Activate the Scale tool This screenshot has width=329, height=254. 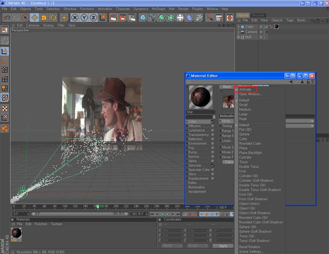44,18
